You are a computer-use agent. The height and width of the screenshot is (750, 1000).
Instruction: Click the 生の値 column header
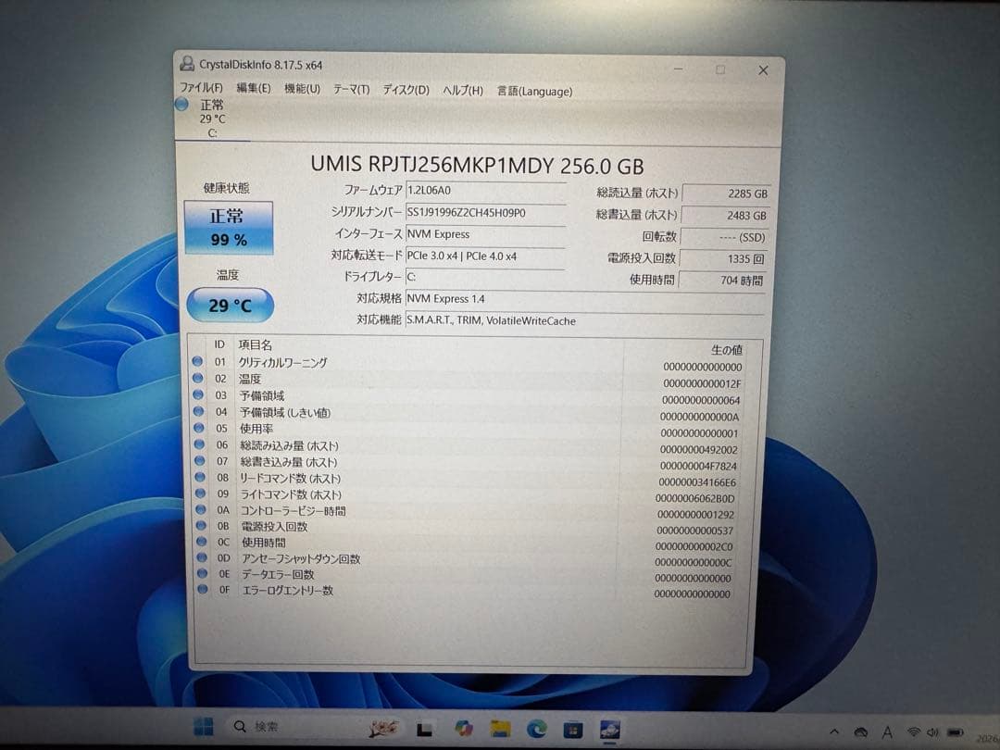727,350
